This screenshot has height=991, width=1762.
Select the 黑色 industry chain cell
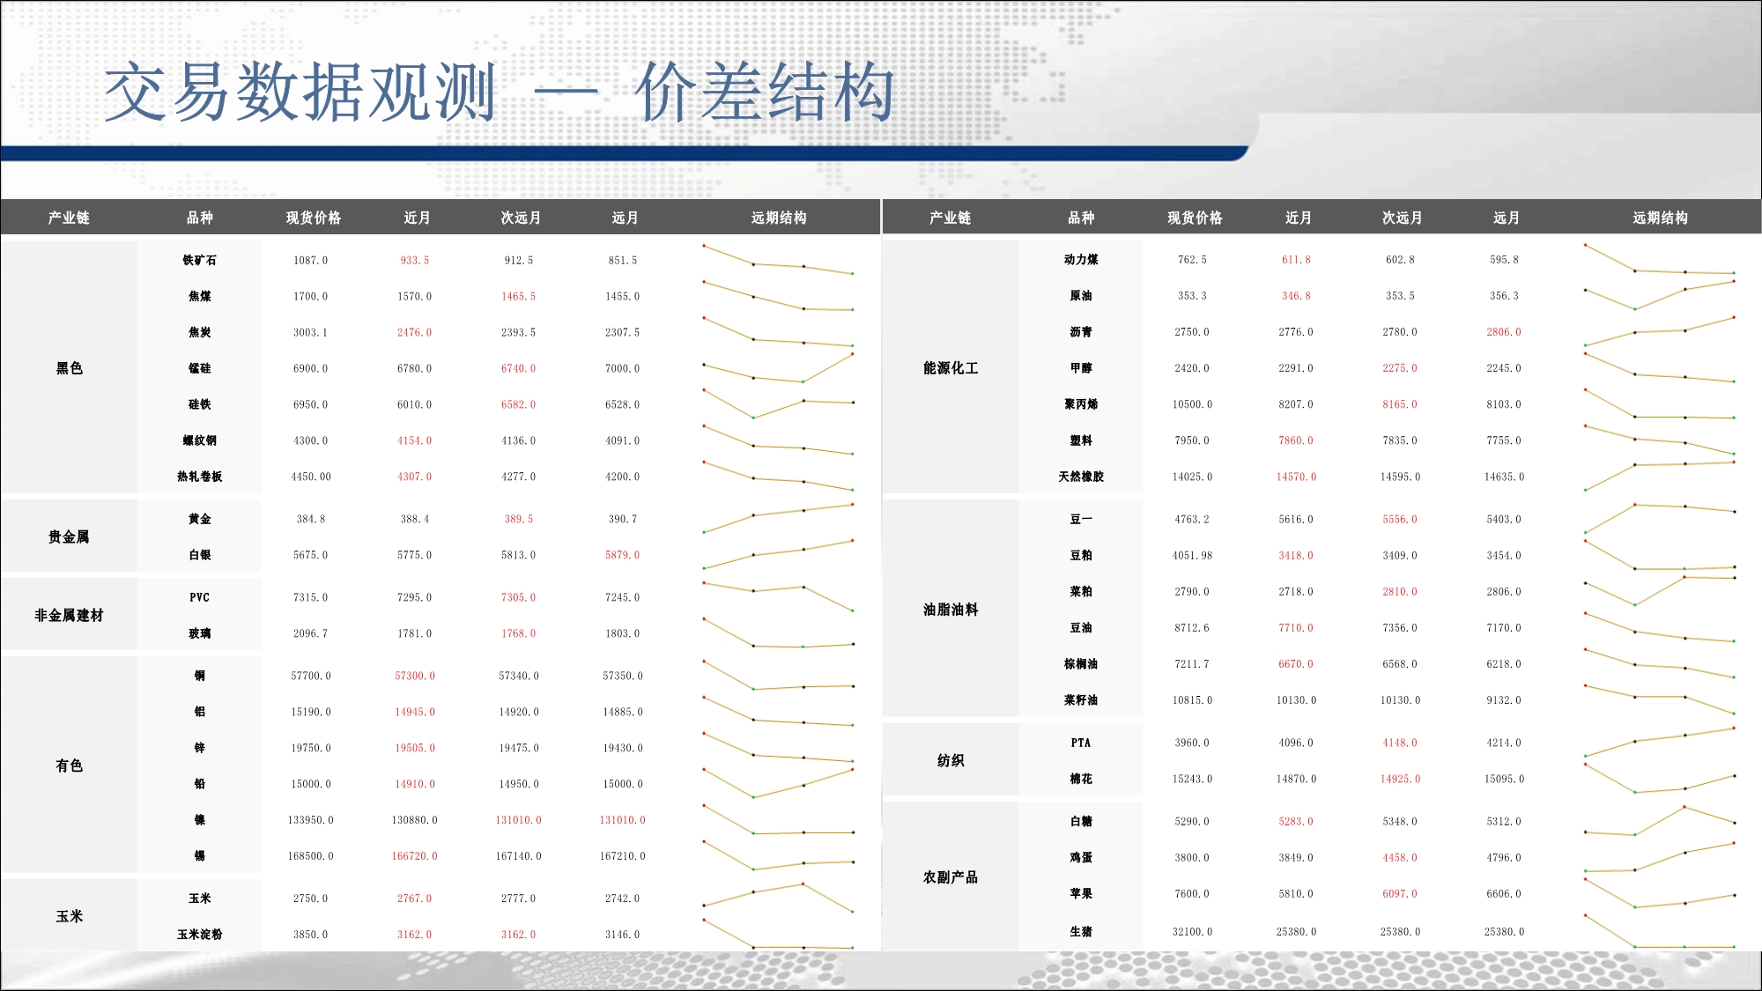(69, 367)
